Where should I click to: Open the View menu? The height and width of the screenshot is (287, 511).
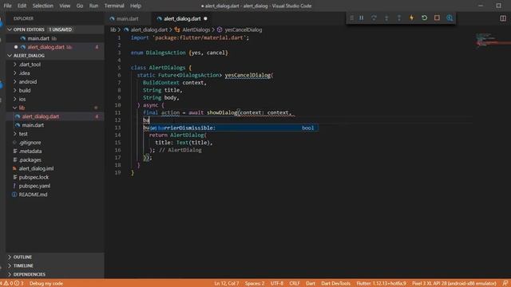pos(65,6)
